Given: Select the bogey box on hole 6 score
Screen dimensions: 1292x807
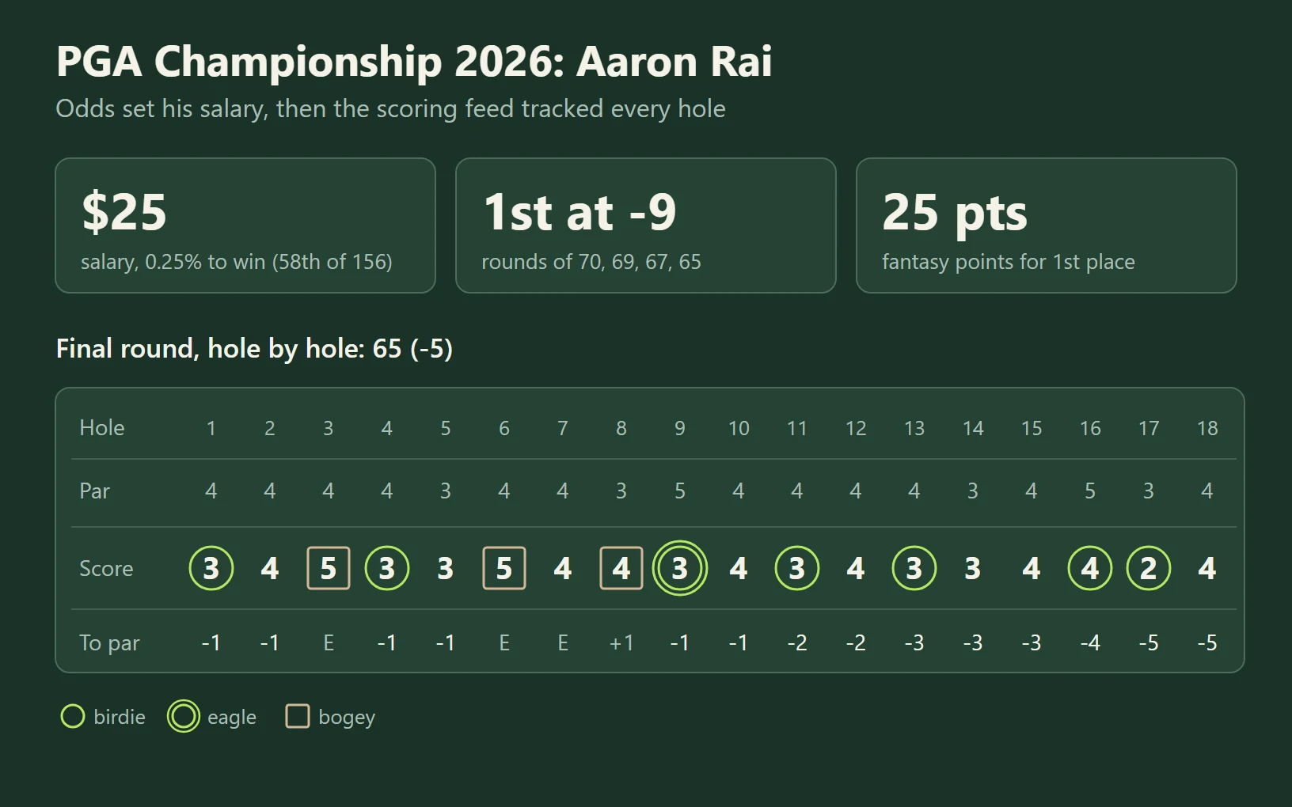Looking at the screenshot, I should [504, 568].
